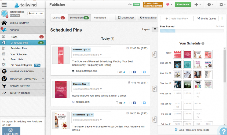
Task: Open the three-dot schedule options menu
Action: (x=222, y=18)
